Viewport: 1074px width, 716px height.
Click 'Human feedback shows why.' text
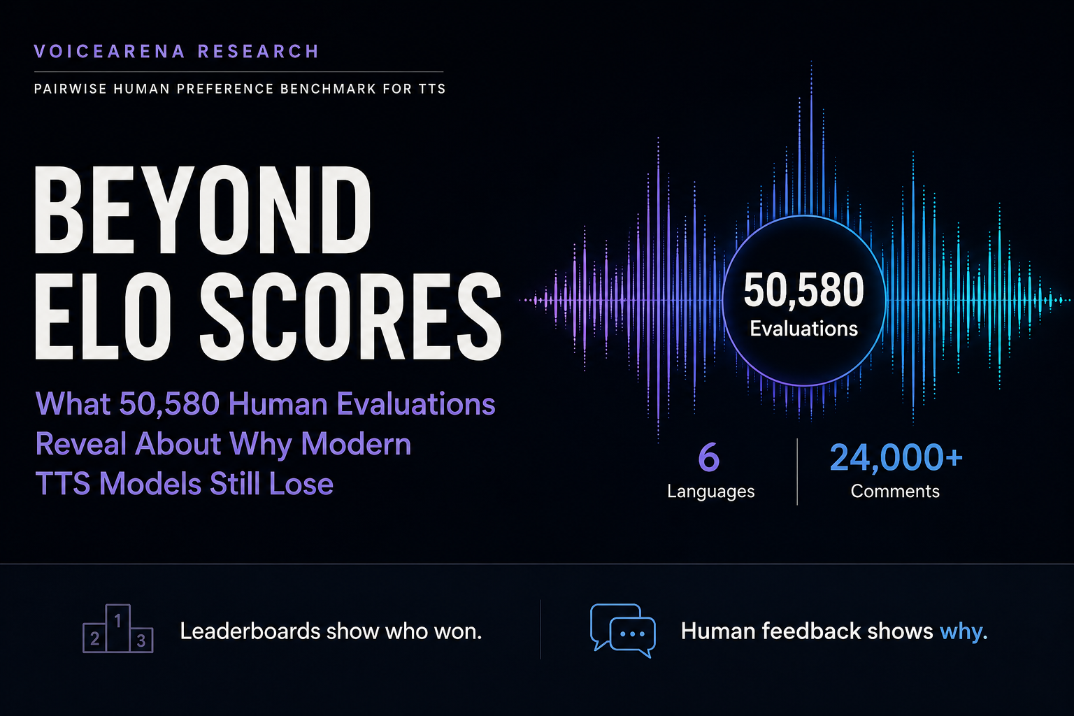tap(834, 631)
